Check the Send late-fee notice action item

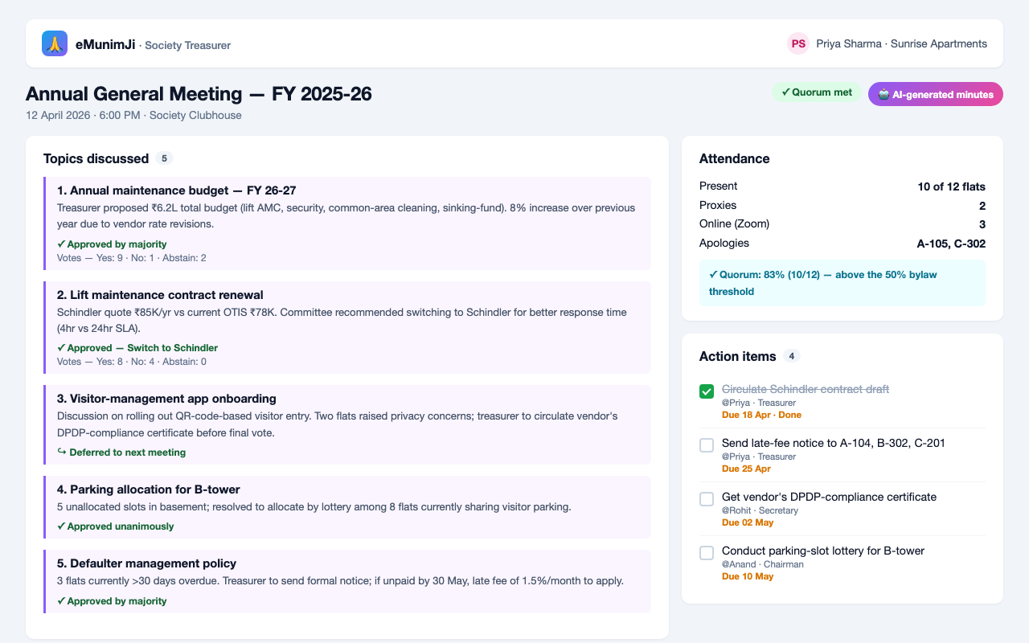coord(707,445)
